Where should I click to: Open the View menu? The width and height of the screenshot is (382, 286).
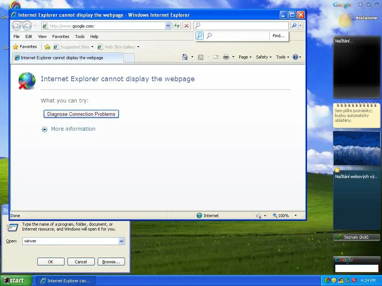[42, 36]
